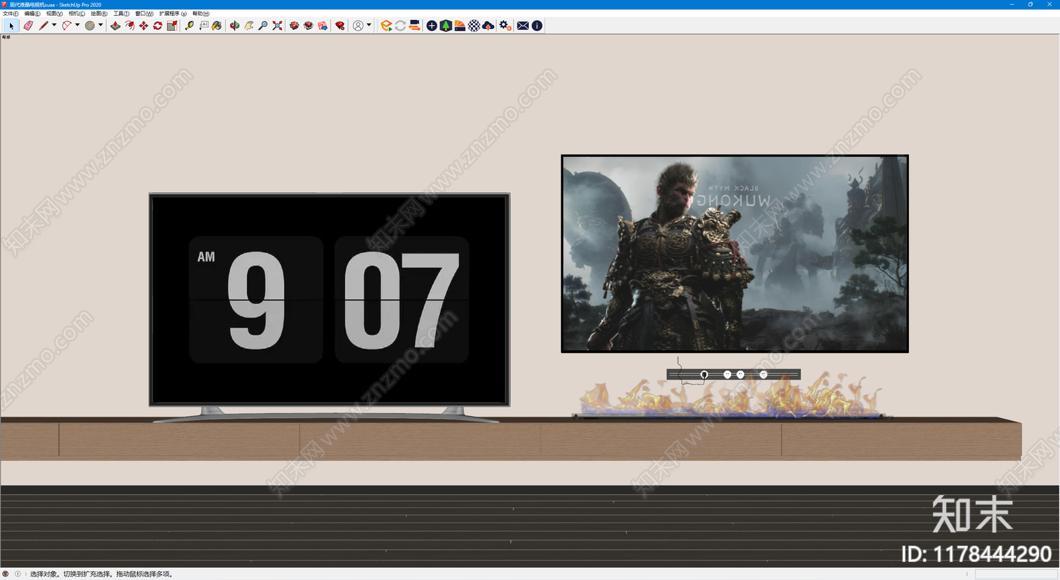Click the soundbar under wall TV

pos(733,375)
